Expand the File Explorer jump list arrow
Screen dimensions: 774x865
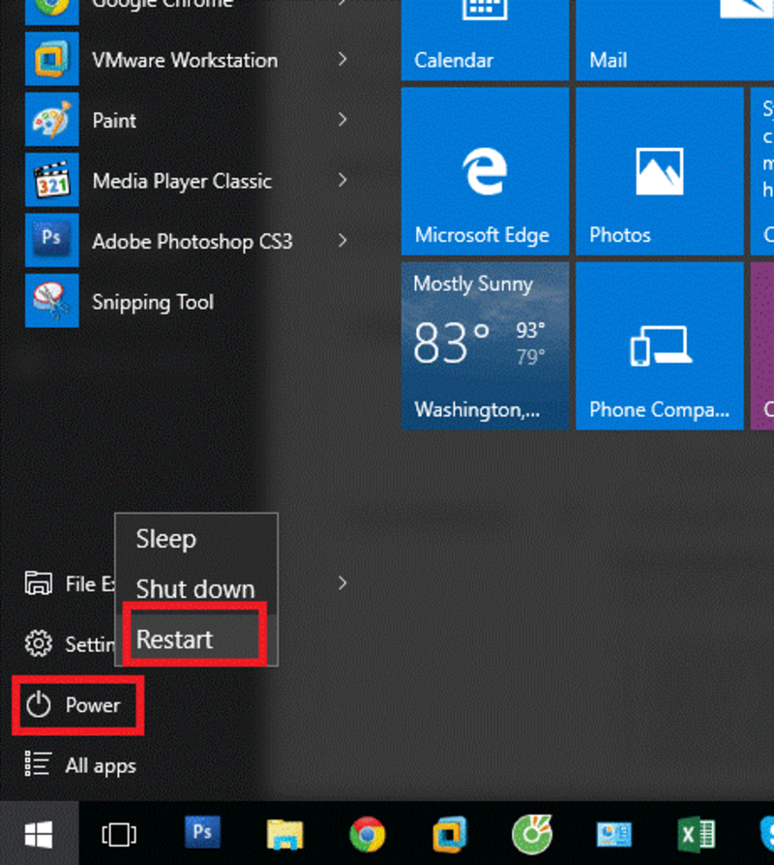(x=342, y=583)
